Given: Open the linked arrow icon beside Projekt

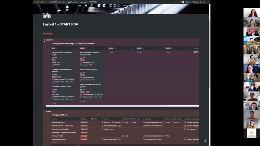Looking at the screenshot, I should (x=52, y=115).
